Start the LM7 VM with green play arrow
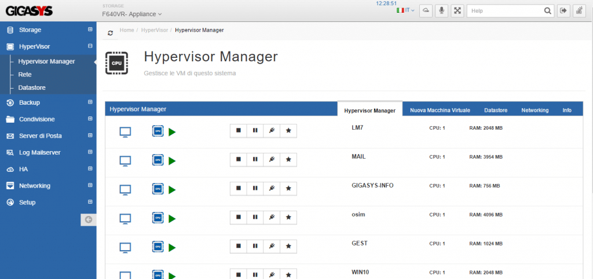The width and height of the screenshot is (593, 279). [172, 132]
